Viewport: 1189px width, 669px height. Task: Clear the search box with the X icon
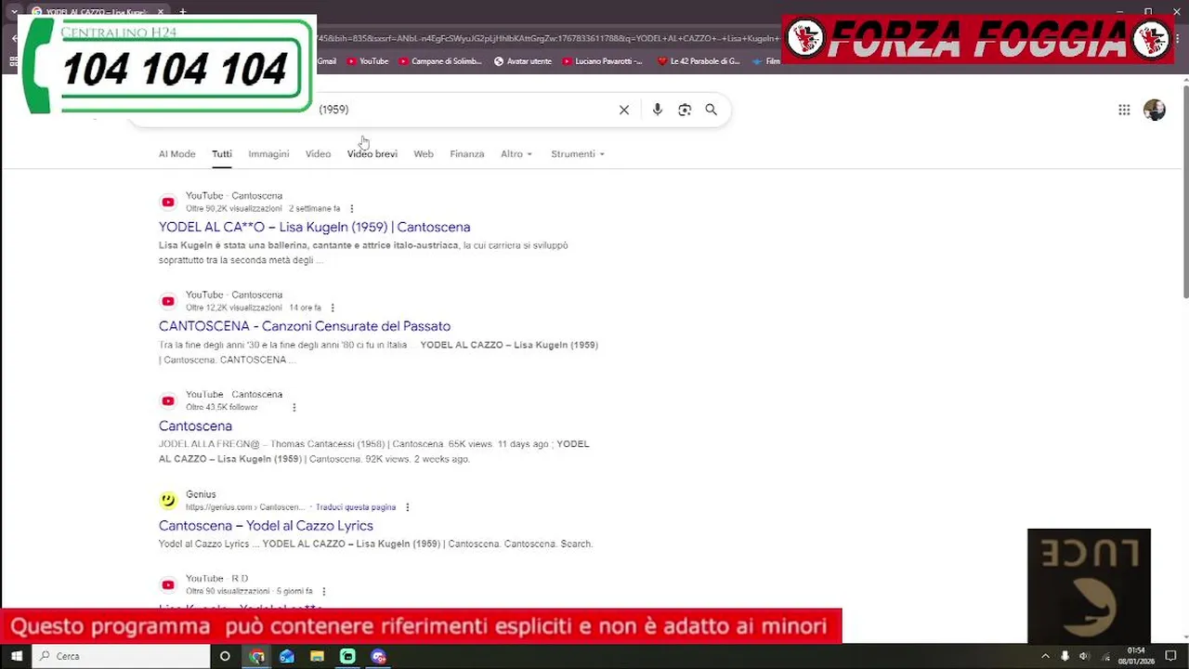tap(624, 110)
